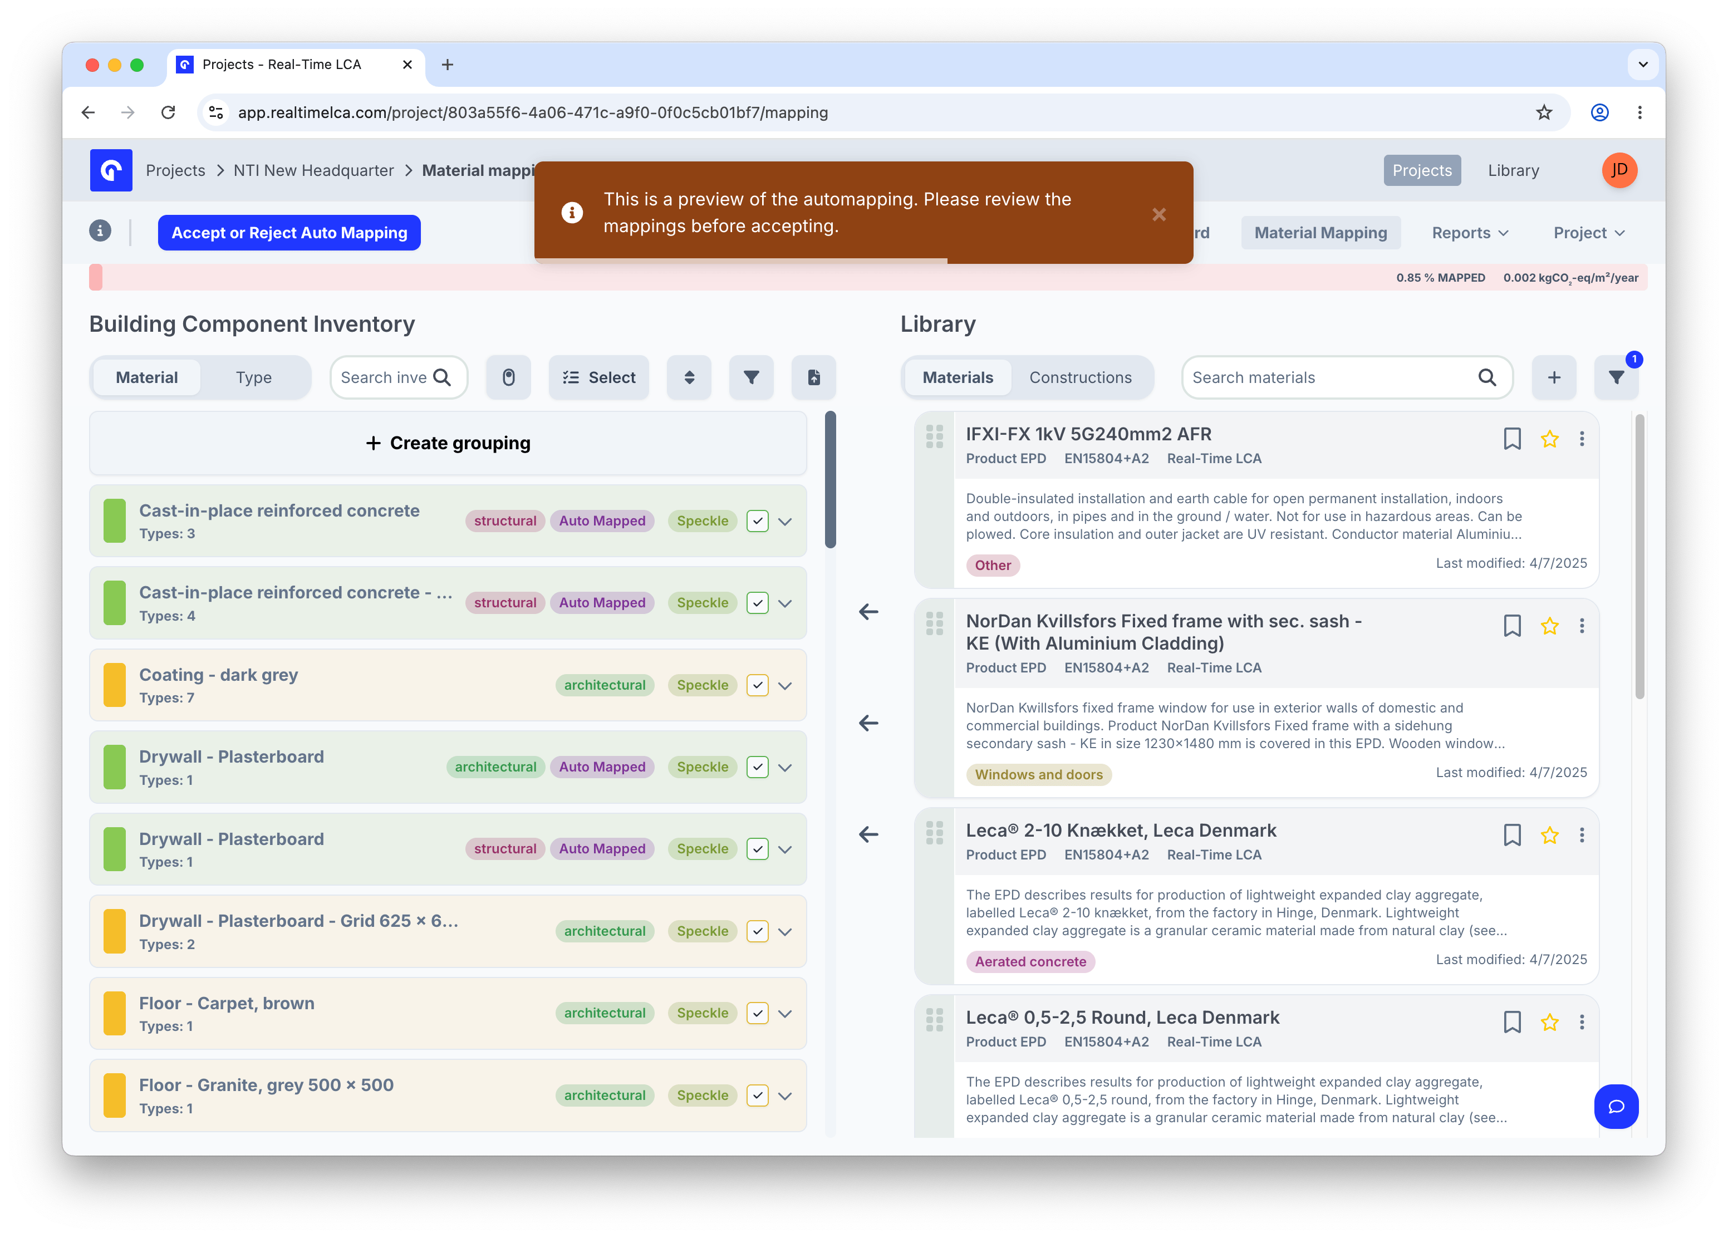The height and width of the screenshot is (1238, 1728).
Task: Star the IFXI-FX 1kV 5G240mm2 AFR material
Action: [1550, 439]
